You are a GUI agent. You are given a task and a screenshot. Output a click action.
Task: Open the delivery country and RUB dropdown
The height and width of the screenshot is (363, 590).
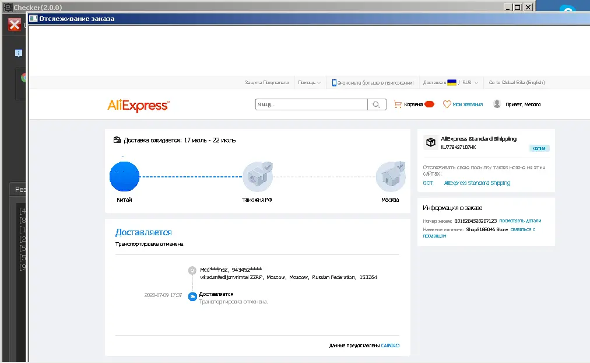coord(451,82)
